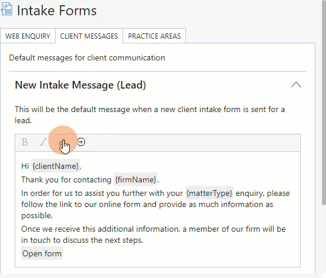The height and width of the screenshot is (278, 326).
Task: Click the New Intake Message (Lead) heading
Action: pyautogui.click(x=80, y=85)
